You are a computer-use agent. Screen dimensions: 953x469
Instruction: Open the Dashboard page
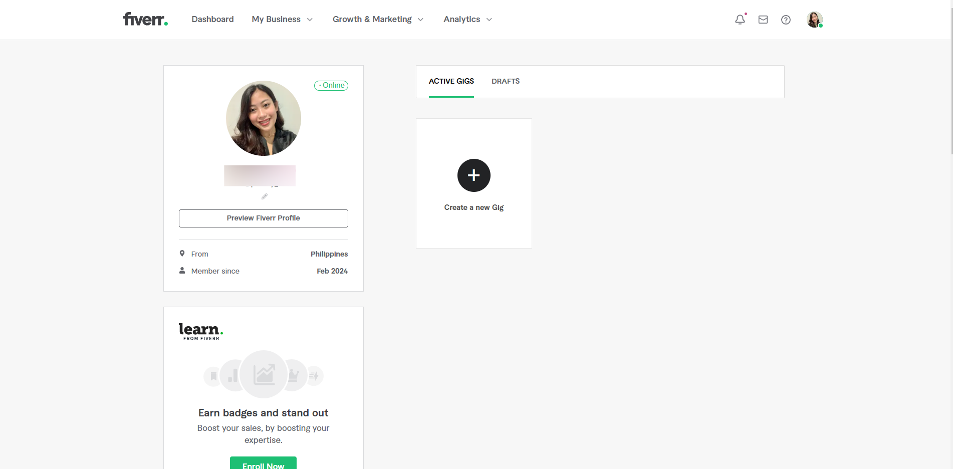pos(212,19)
